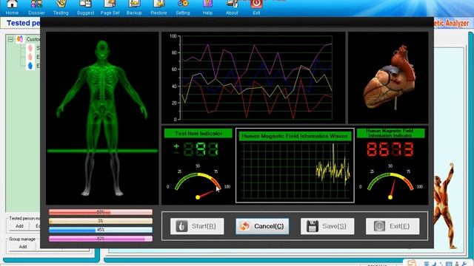474x266 pixels.
Task: Click the green body scan figure
Action: pos(102,118)
